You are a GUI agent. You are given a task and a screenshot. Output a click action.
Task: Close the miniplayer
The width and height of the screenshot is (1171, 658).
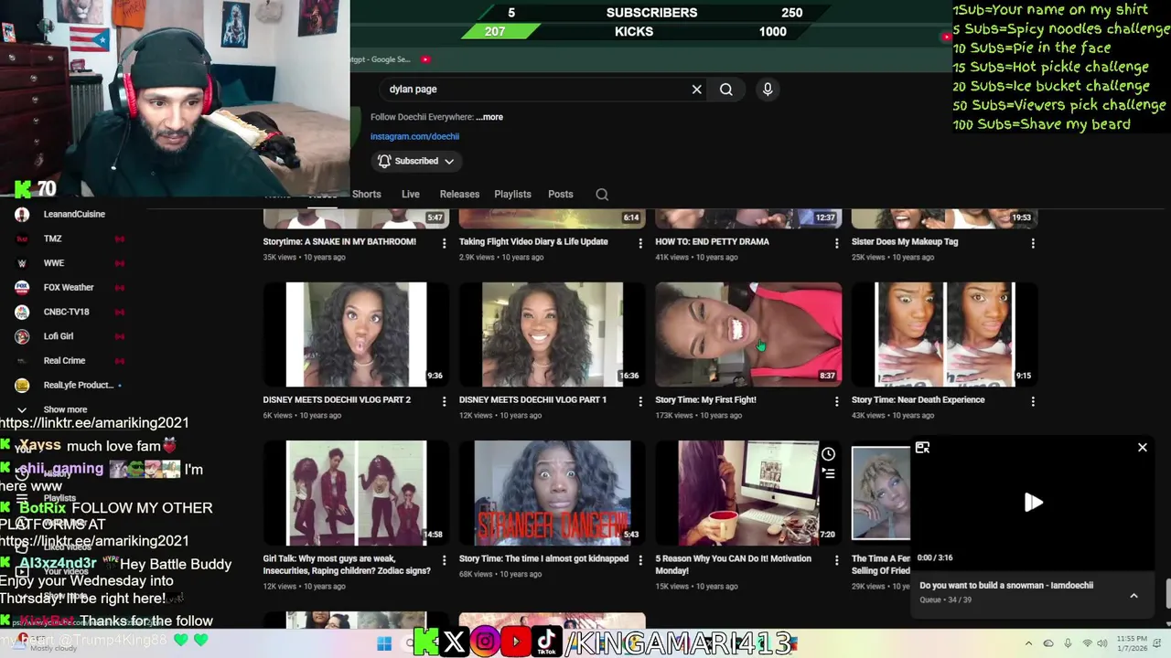point(1142,448)
